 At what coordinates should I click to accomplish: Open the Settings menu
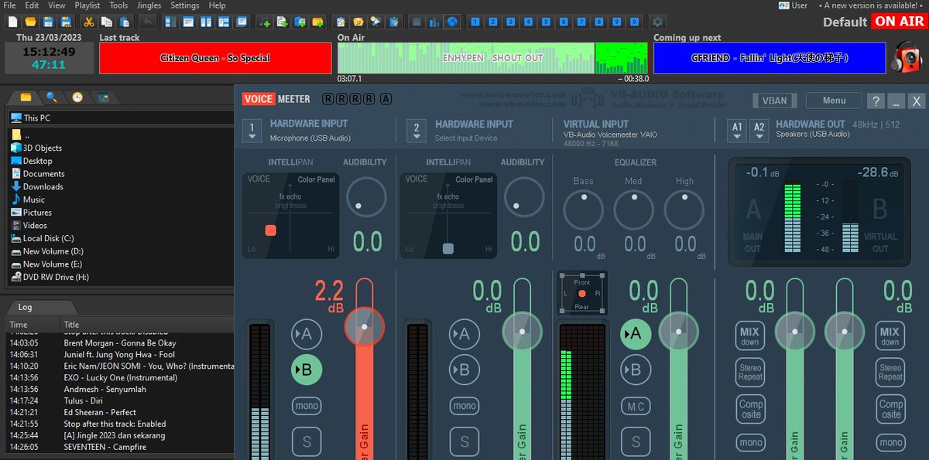click(185, 5)
